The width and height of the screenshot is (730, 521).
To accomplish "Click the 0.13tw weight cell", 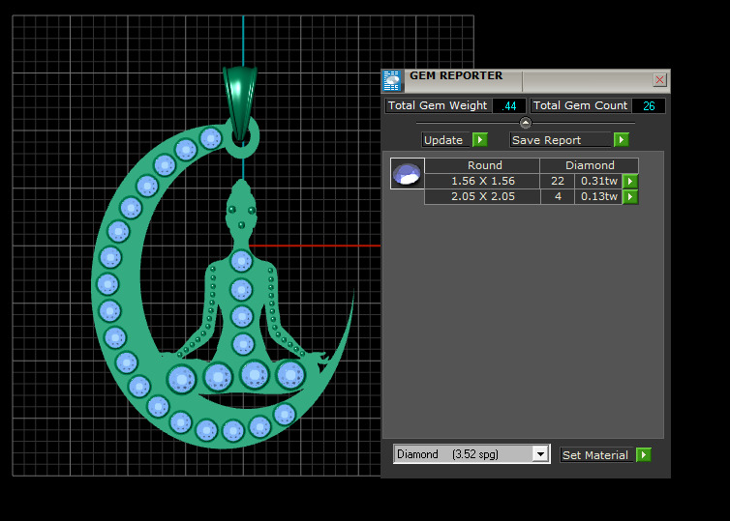I will pyautogui.click(x=598, y=196).
